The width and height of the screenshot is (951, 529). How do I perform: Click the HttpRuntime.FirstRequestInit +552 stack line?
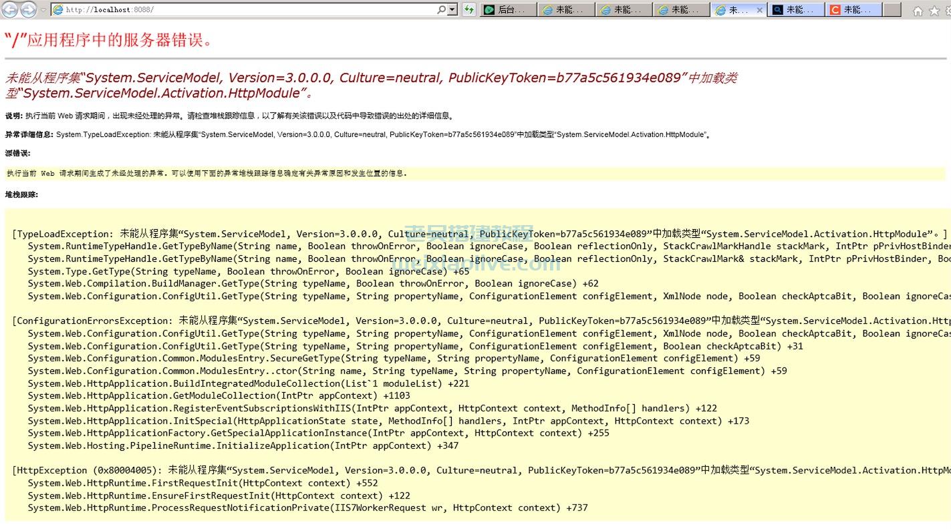tap(202, 483)
